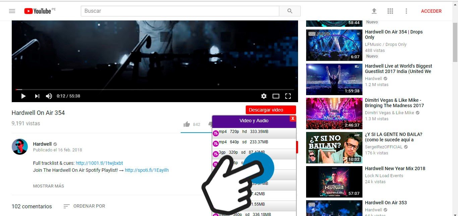Open the YouTube hamburger guide menu

click(12, 11)
